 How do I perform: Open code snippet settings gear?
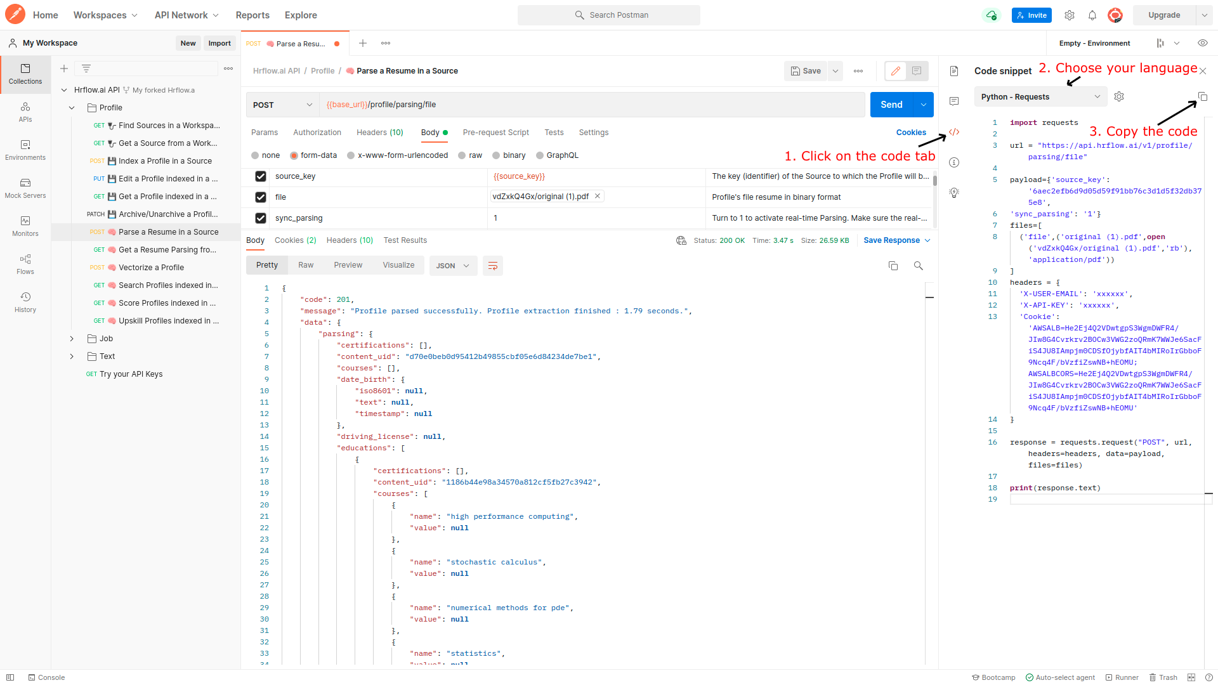(1119, 96)
